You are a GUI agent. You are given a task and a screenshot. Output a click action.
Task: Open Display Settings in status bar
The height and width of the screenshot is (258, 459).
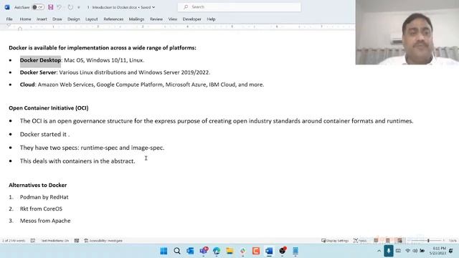pyautogui.click(x=335, y=241)
